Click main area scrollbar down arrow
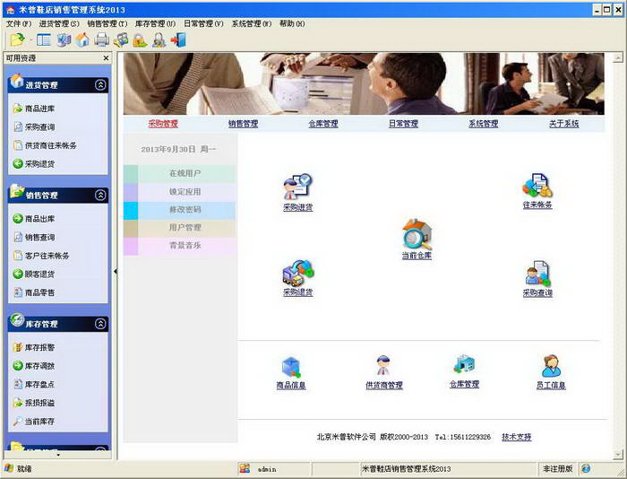627x479 pixels. click(618, 455)
